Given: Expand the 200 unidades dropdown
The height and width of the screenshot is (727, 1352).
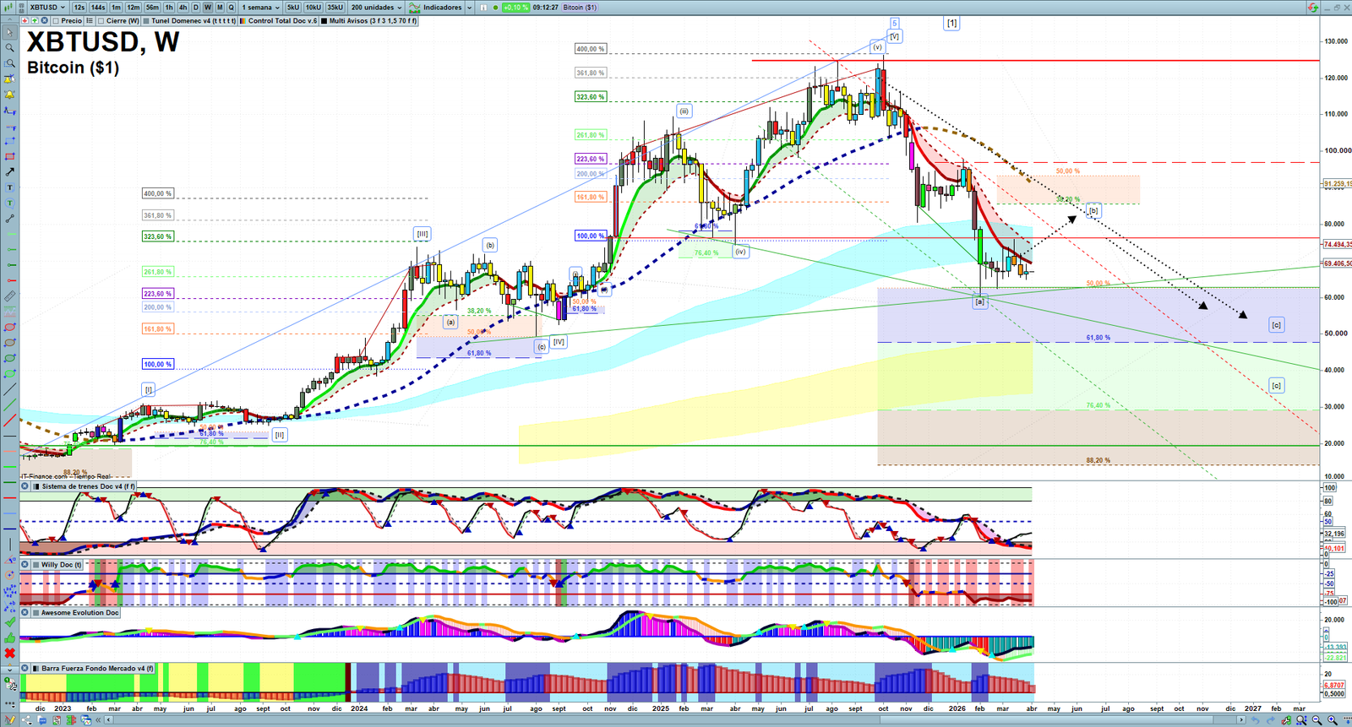Looking at the screenshot, I should click(376, 8).
